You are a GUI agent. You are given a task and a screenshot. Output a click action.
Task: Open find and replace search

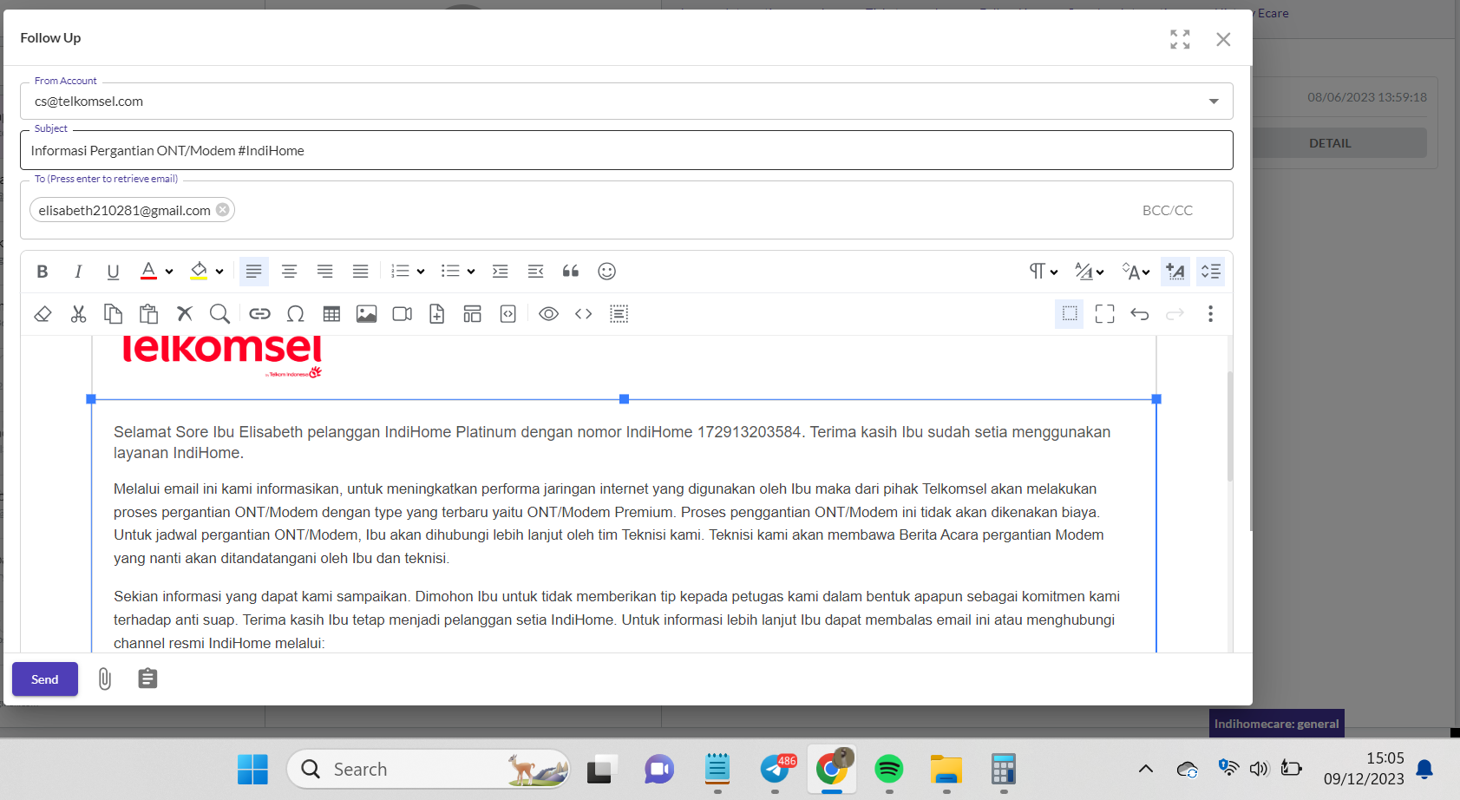click(x=219, y=314)
